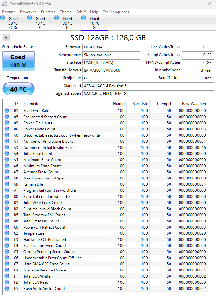Click the status orb for Average Erase Count

[x=7, y=172]
